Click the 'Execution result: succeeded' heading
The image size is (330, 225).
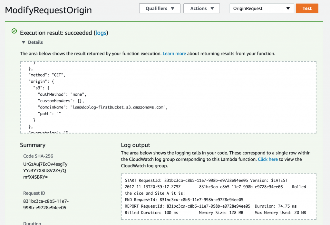click(56, 33)
